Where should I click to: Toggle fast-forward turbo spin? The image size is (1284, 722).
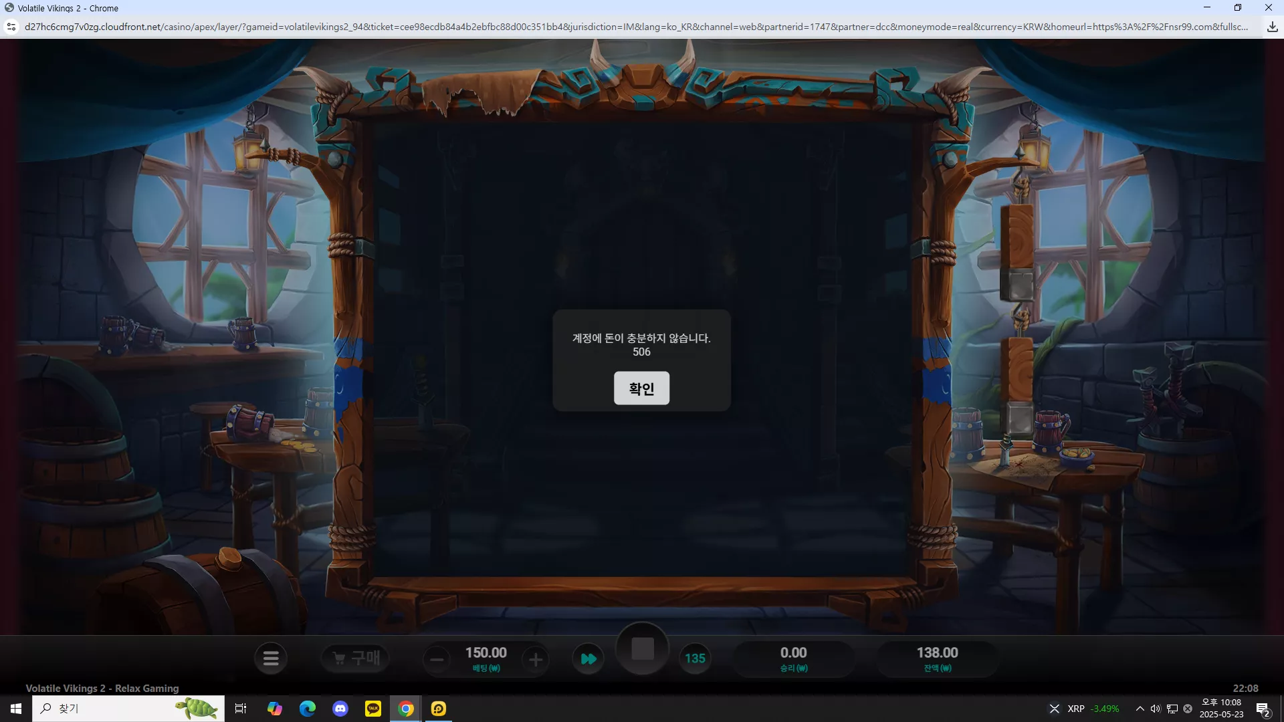coord(588,658)
